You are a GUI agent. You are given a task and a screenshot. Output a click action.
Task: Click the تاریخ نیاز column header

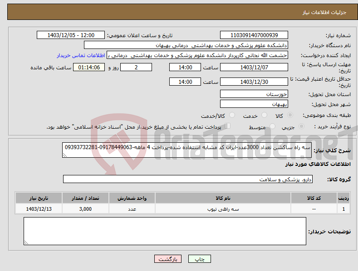point(39,198)
